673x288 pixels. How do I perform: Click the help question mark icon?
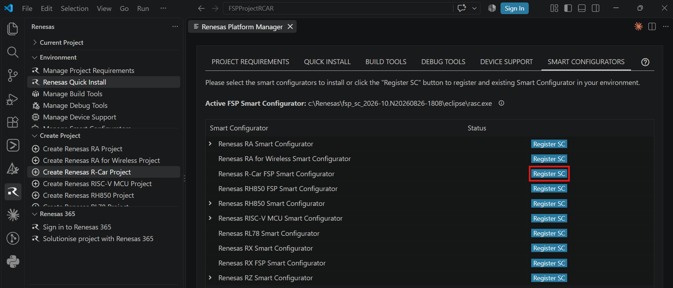pos(645,62)
